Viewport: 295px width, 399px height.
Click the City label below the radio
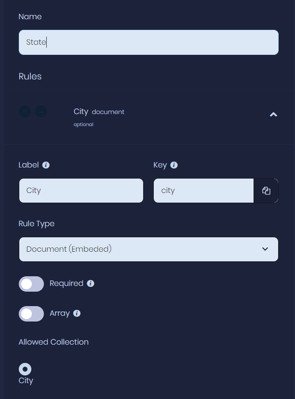26,381
